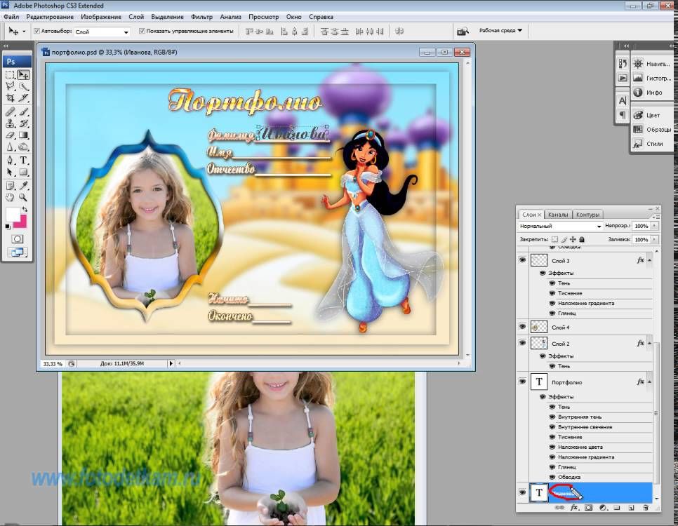This screenshot has width=678, height=526.
Task: Select the Gradient tool
Action: [23, 135]
